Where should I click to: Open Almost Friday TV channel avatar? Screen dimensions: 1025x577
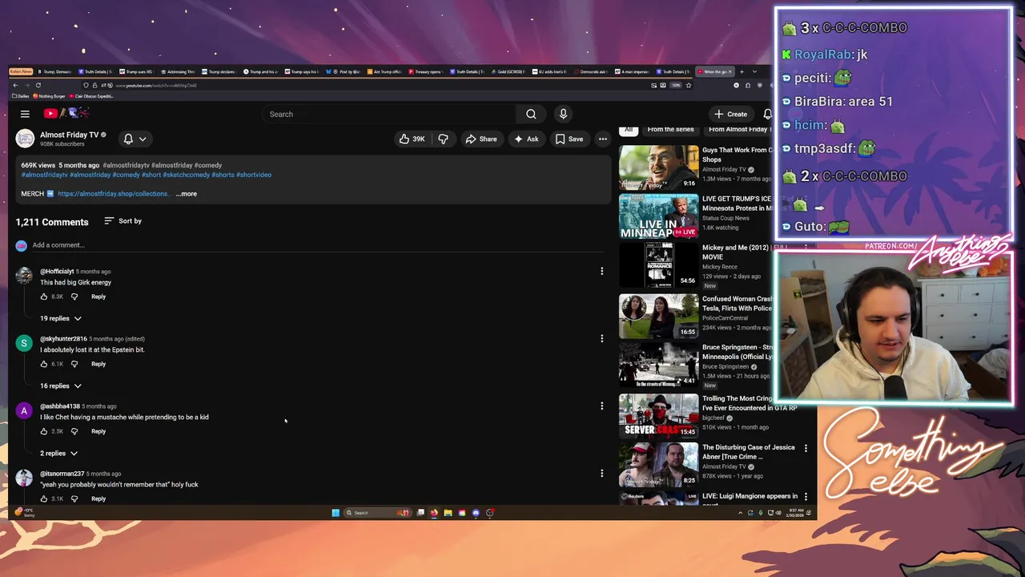coord(25,139)
